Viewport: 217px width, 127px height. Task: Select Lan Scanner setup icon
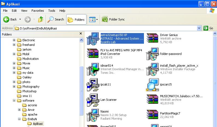93,100
